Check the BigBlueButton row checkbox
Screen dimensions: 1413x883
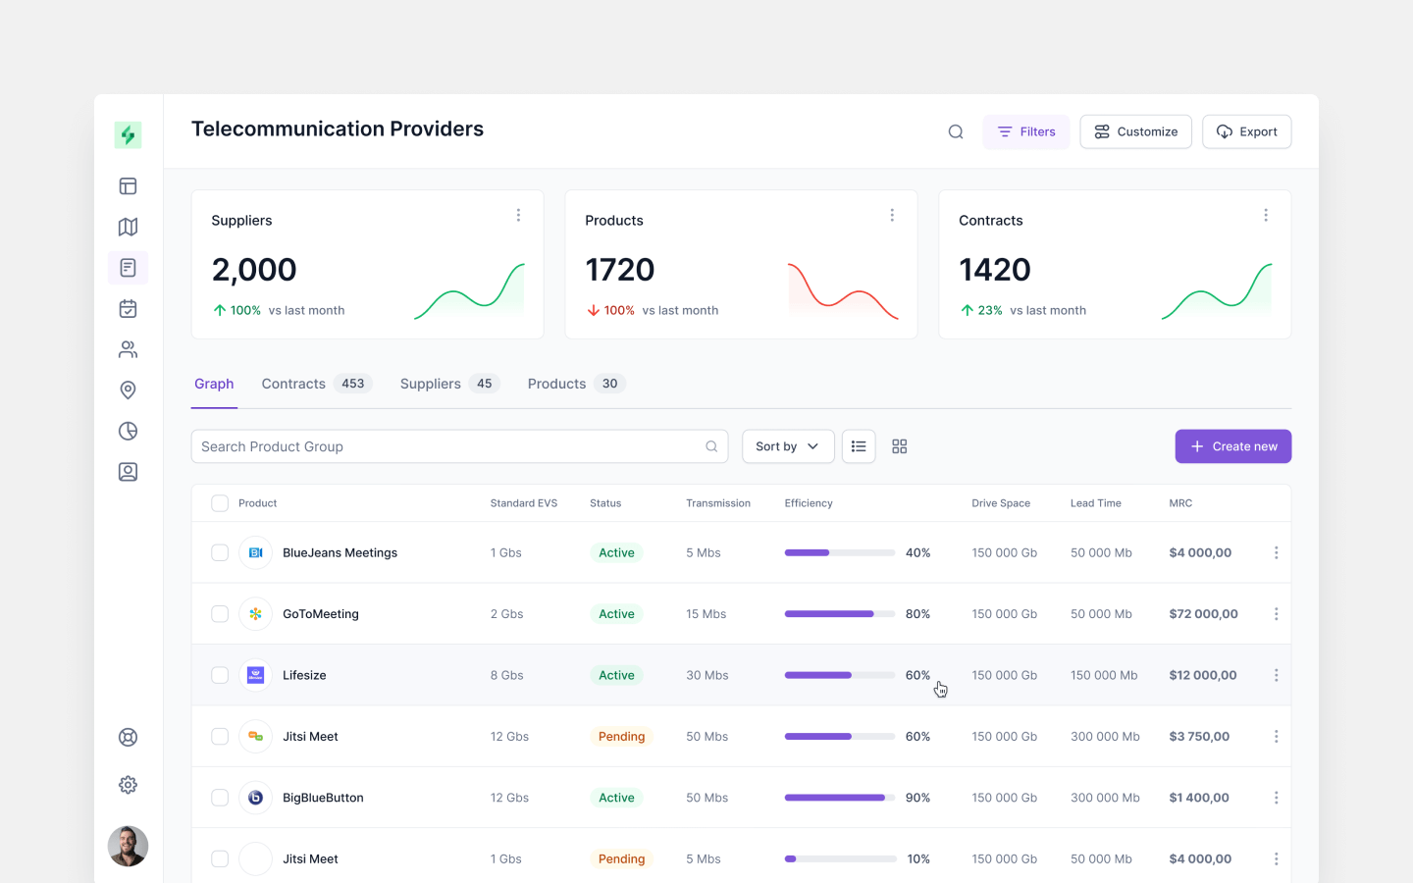tap(220, 798)
